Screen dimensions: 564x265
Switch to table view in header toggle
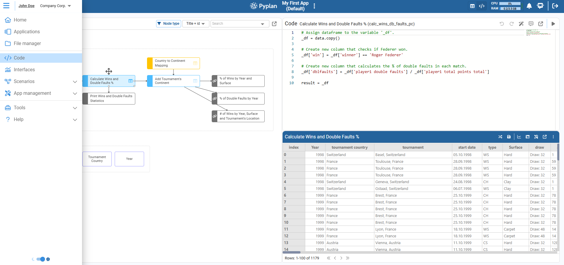point(472,6)
